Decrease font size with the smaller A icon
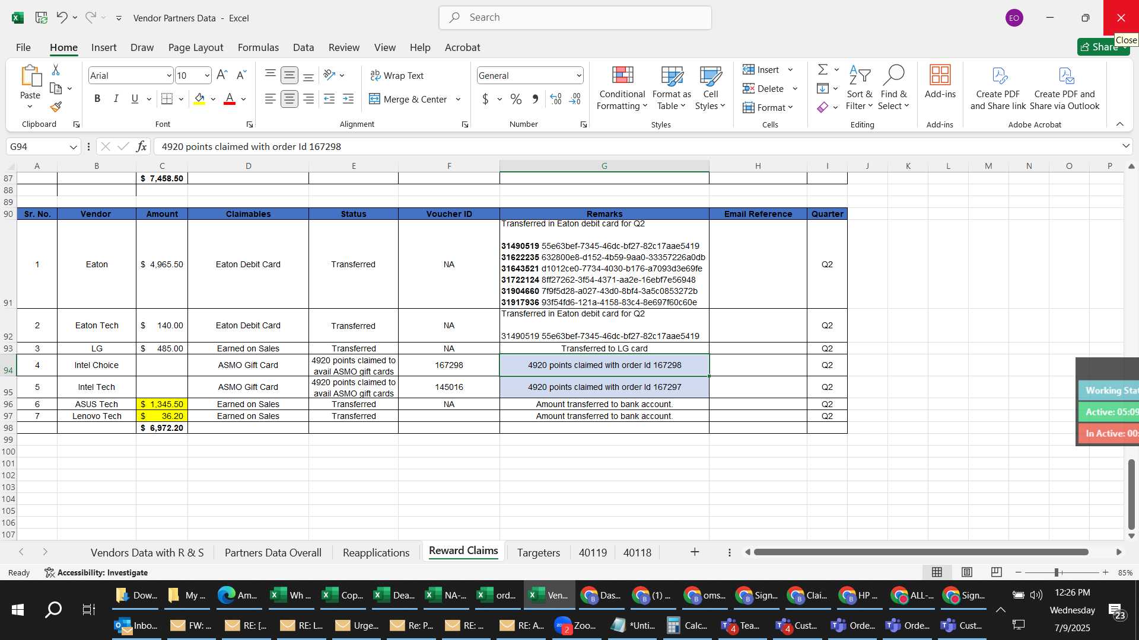The height and width of the screenshot is (640, 1139). [241, 75]
